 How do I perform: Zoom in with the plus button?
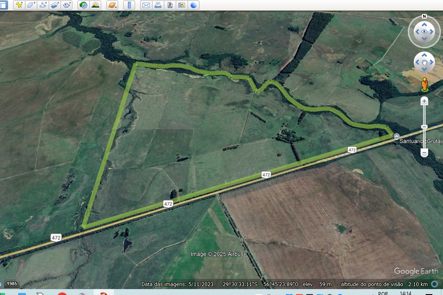424,101
